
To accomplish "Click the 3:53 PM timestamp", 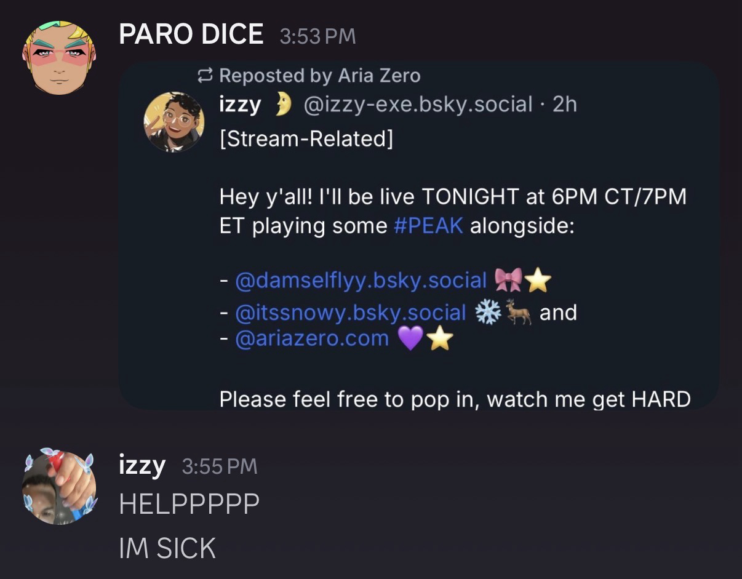I will coord(317,36).
